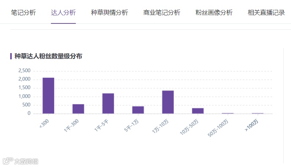
Task: Click the 1,500 y-axis value
Action: (x=24, y=88)
